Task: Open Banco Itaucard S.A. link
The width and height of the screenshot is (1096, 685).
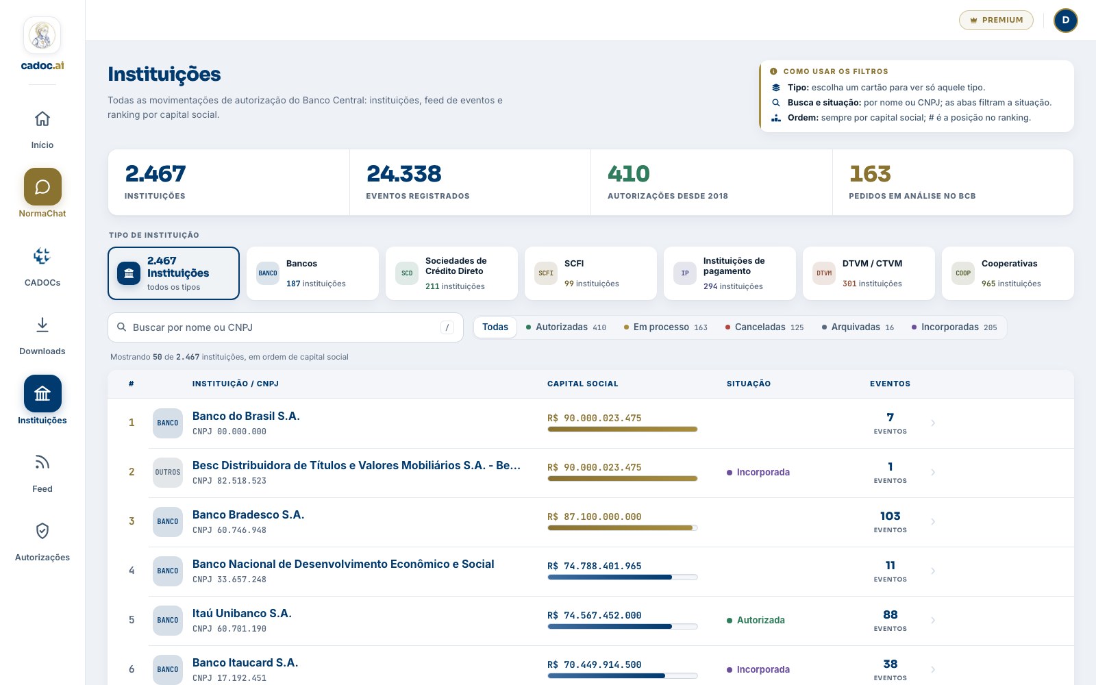Action: tap(245, 663)
